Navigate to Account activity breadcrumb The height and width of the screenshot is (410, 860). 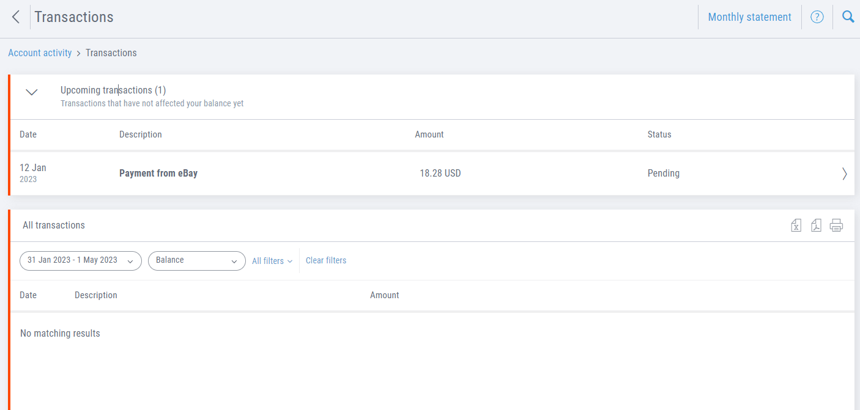pyautogui.click(x=40, y=53)
